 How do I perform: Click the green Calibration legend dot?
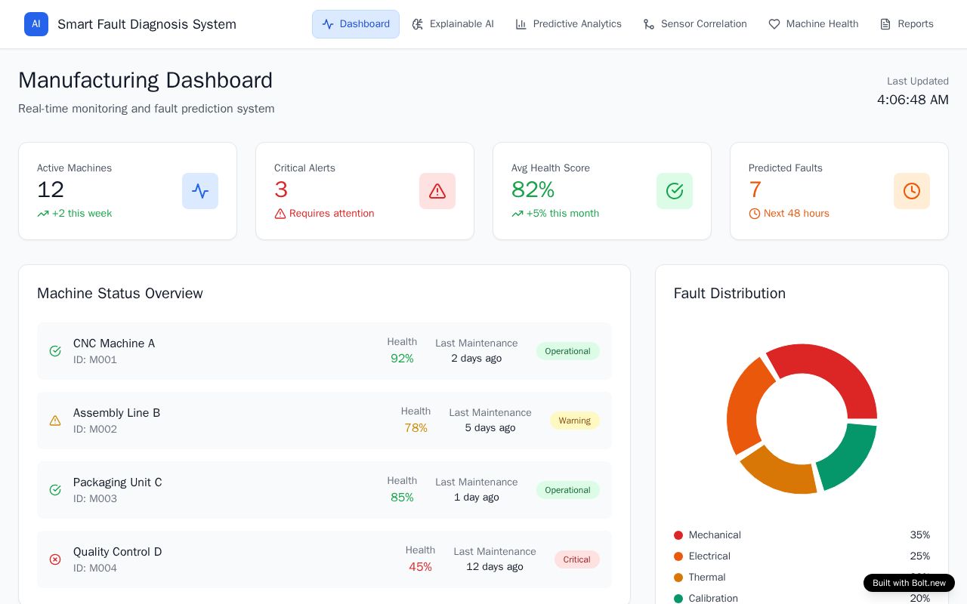pos(678,599)
